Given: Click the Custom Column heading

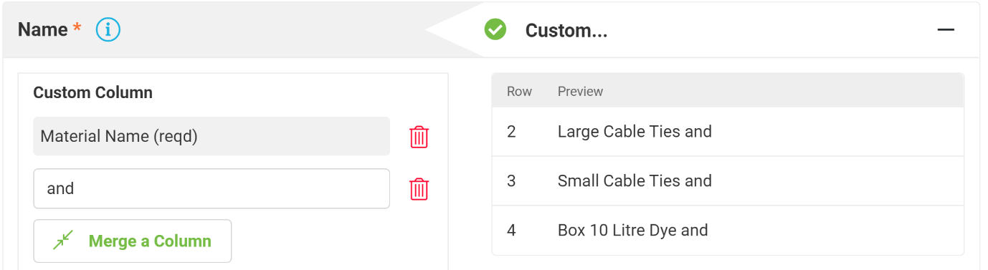Looking at the screenshot, I should point(92,92).
